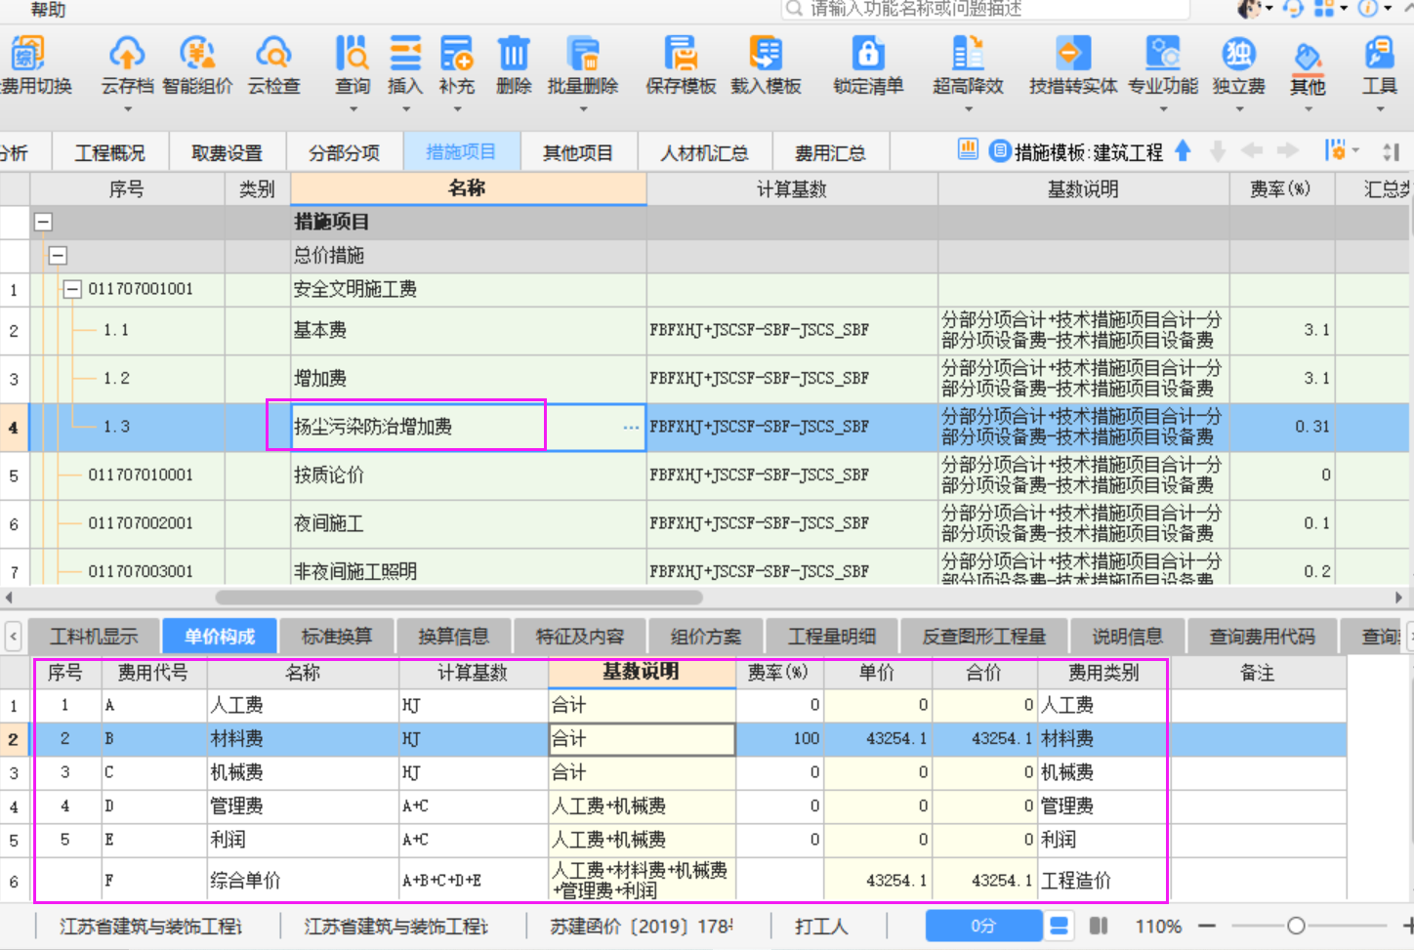Click the scrollbar right arrow

click(x=1398, y=598)
